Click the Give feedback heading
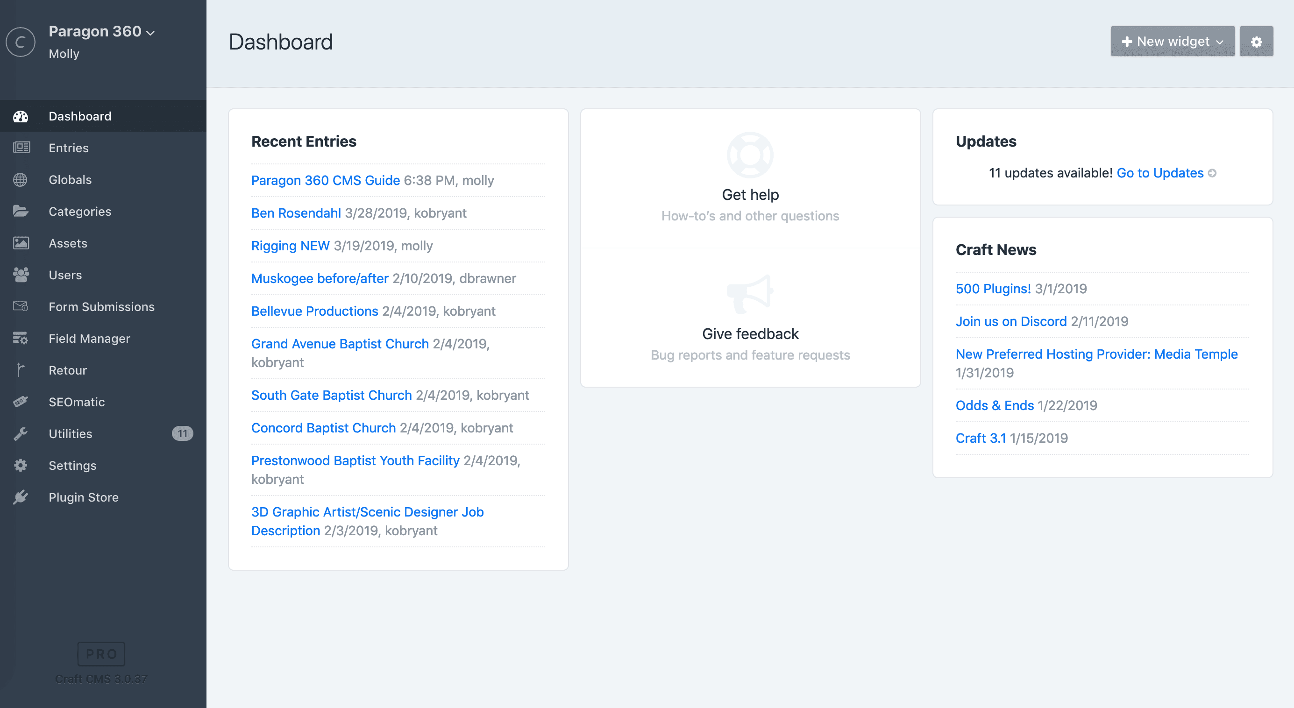Screen dimensions: 1294x708 pyautogui.click(x=750, y=333)
